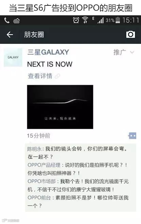Tap commenter name 陈明永
The width and height of the screenshot is (141, 224).
(x=34, y=149)
